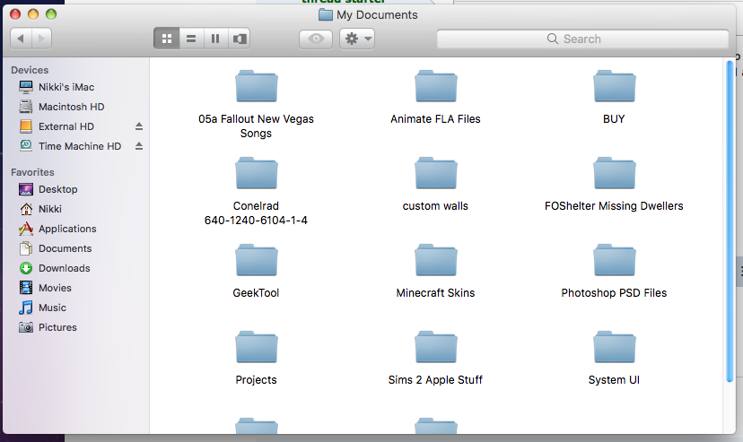Eject External HD
Viewport: 743px width, 442px height.
click(x=139, y=126)
